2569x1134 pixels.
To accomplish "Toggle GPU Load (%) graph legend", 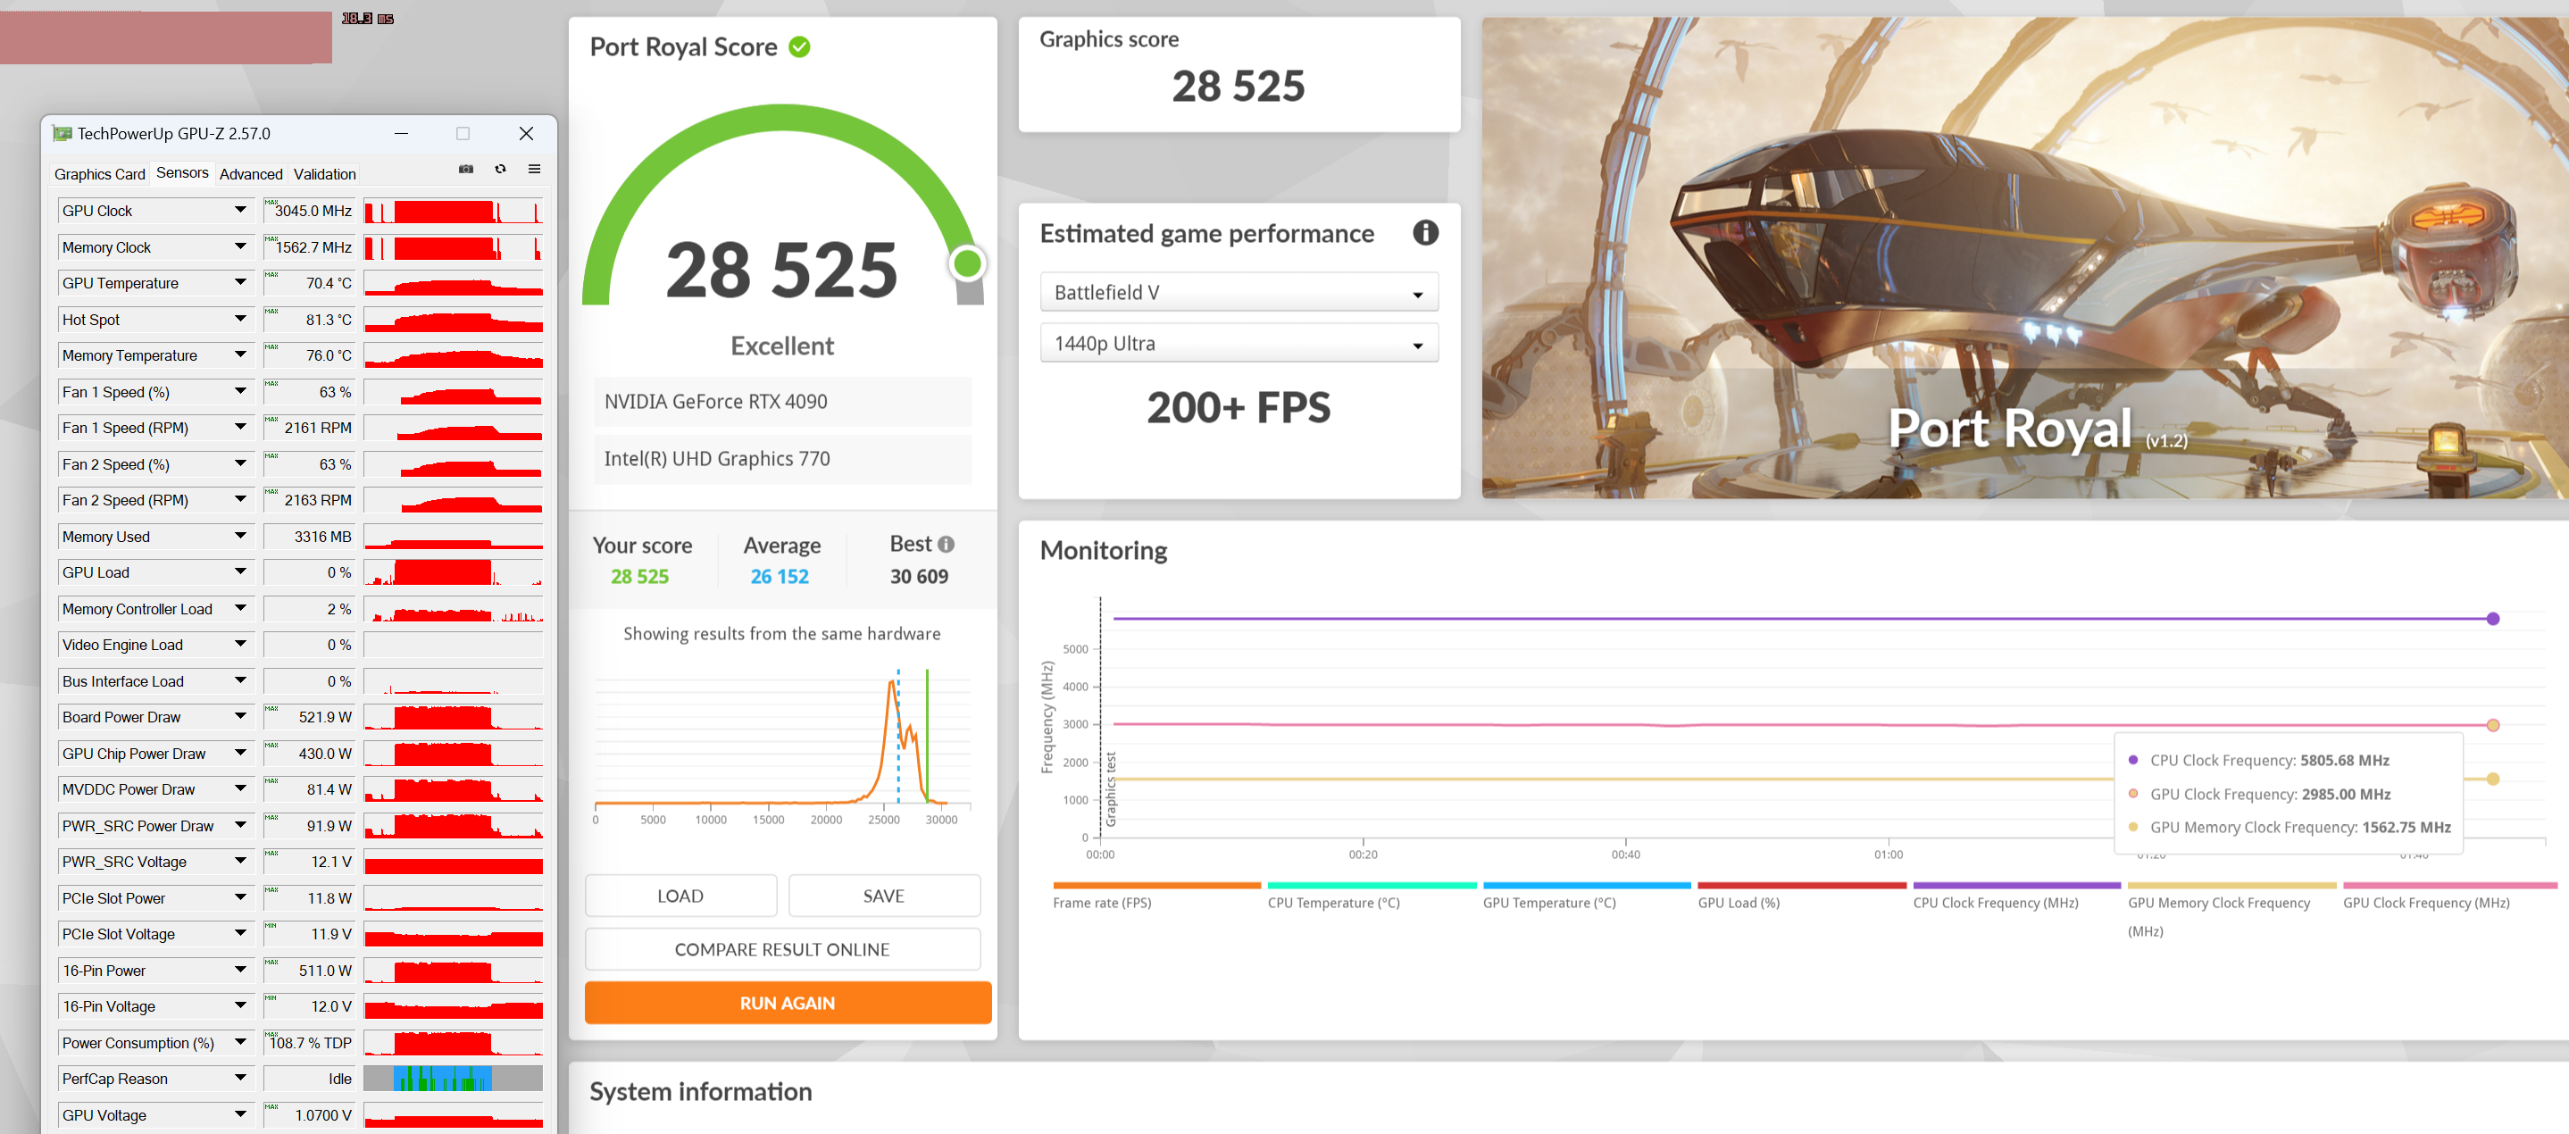I will (1739, 902).
